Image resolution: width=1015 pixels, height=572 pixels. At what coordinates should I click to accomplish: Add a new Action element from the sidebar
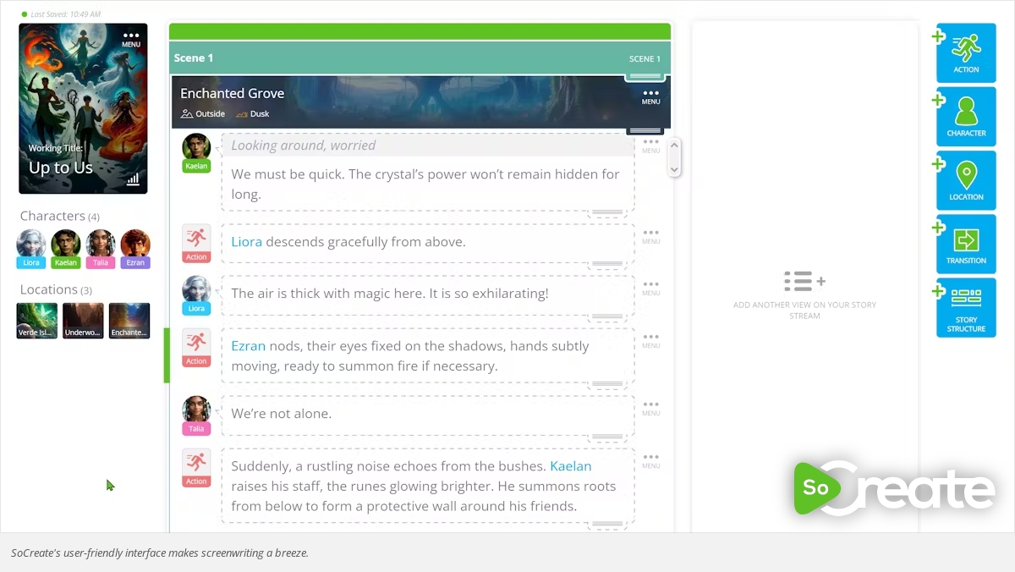pos(965,52)
